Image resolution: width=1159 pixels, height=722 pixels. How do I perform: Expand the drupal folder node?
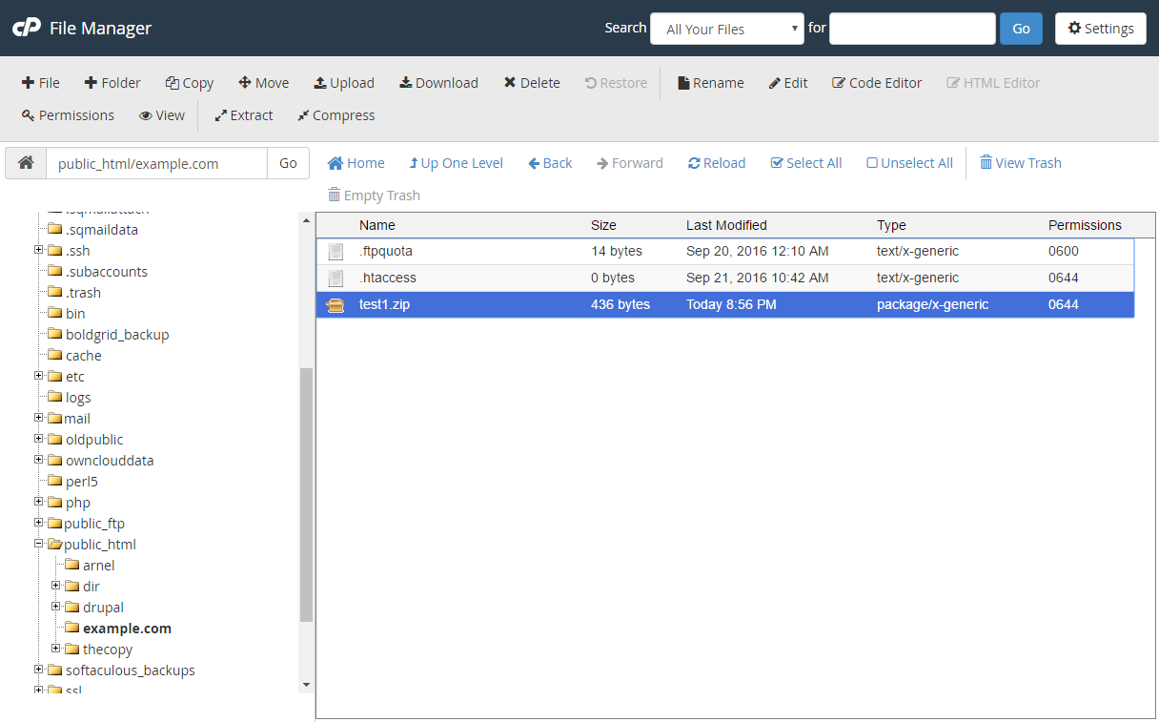(x=56, y=608)
